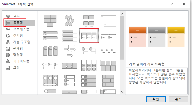The height and width of the screenshot is (105, 192).
Task: Choose three rounded columns with stacked boxes layout
Action: (x=89, y=65)
